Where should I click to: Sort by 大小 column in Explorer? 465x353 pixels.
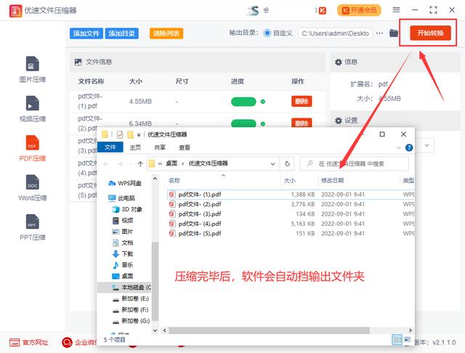pyautogui.click(x=289, y=181)
